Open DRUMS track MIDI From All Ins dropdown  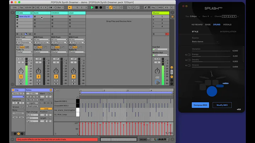pyautogui.click(x=24, y=40)
